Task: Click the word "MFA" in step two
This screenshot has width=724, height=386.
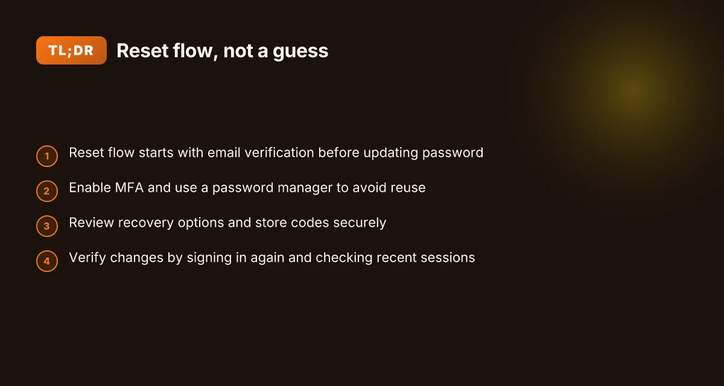Action: click(129, 188)
